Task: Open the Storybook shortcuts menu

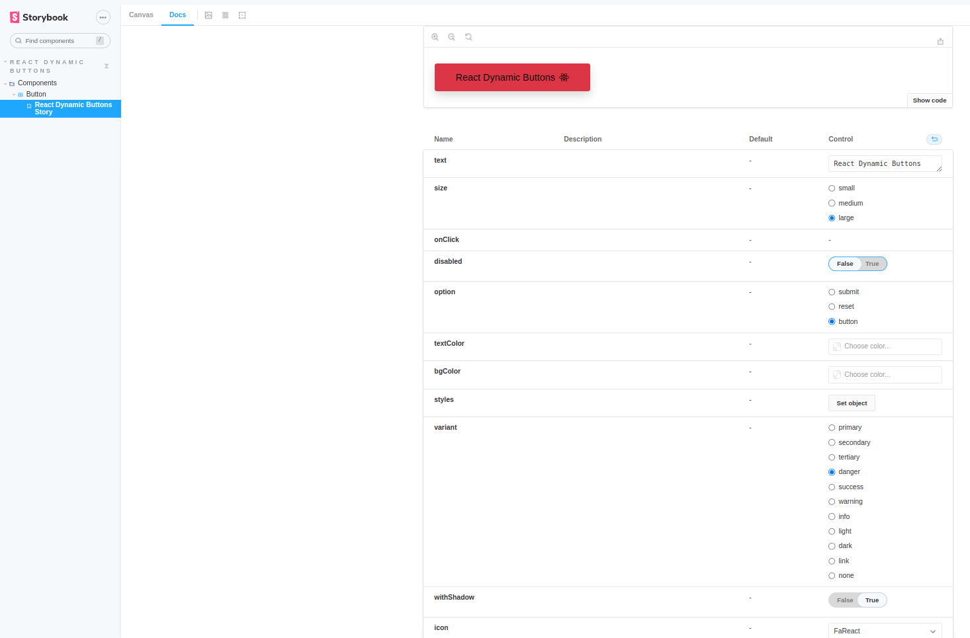Action: point(103,17)
